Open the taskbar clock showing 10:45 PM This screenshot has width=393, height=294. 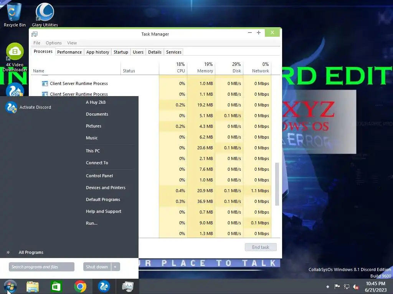coord(375,287)
